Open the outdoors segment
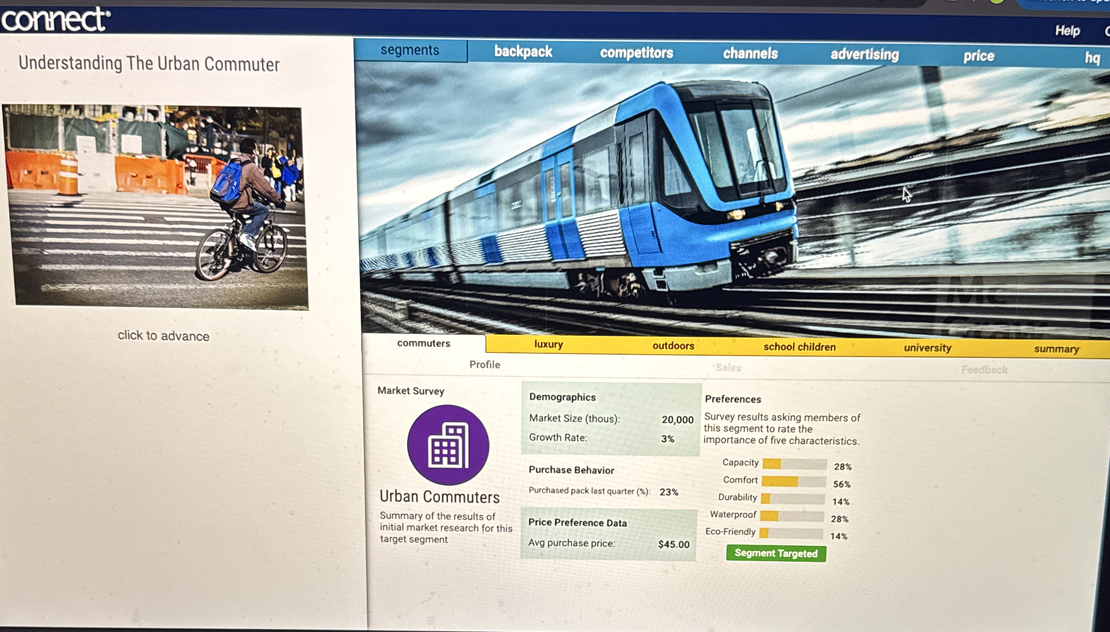1110x632 pixels. 672,345
